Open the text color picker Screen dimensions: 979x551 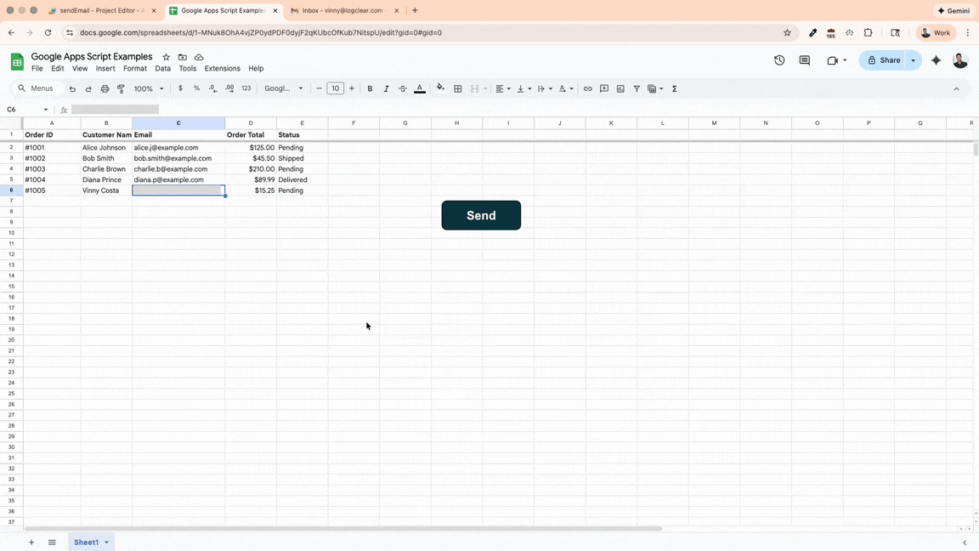pos(420,88)
